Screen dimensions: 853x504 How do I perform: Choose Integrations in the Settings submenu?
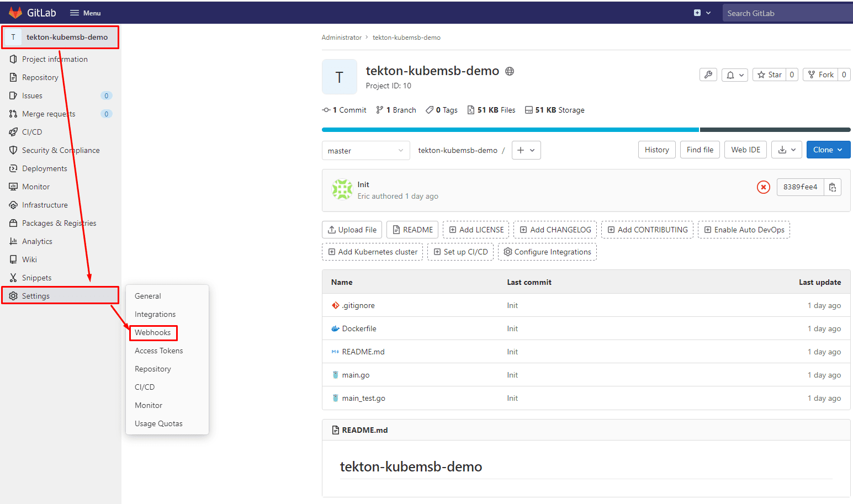coord(155,314)
